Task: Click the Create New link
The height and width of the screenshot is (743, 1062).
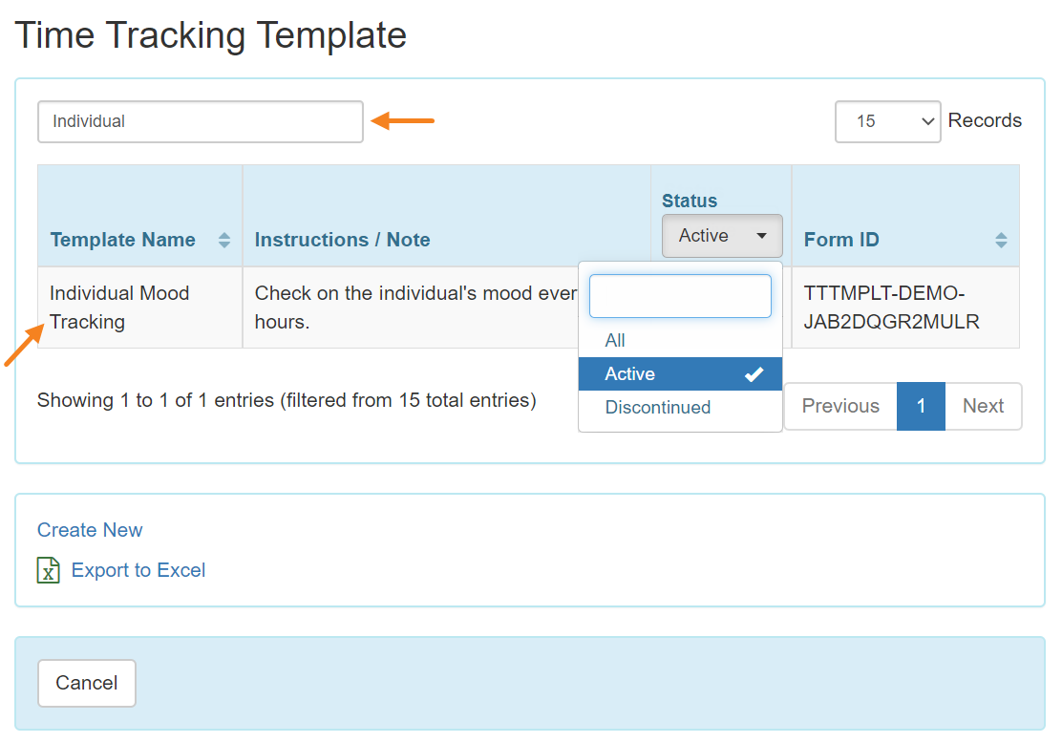Action: pyautogui.click(x=90, y=530)
